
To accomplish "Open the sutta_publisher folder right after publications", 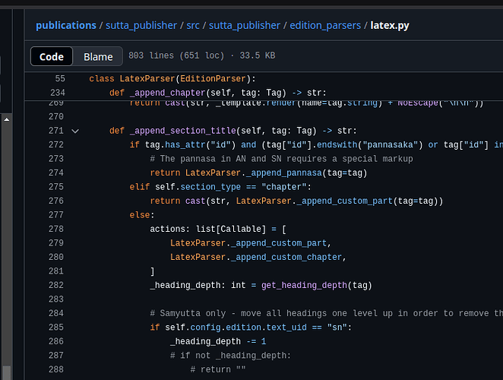I will [x=141, y=25].
